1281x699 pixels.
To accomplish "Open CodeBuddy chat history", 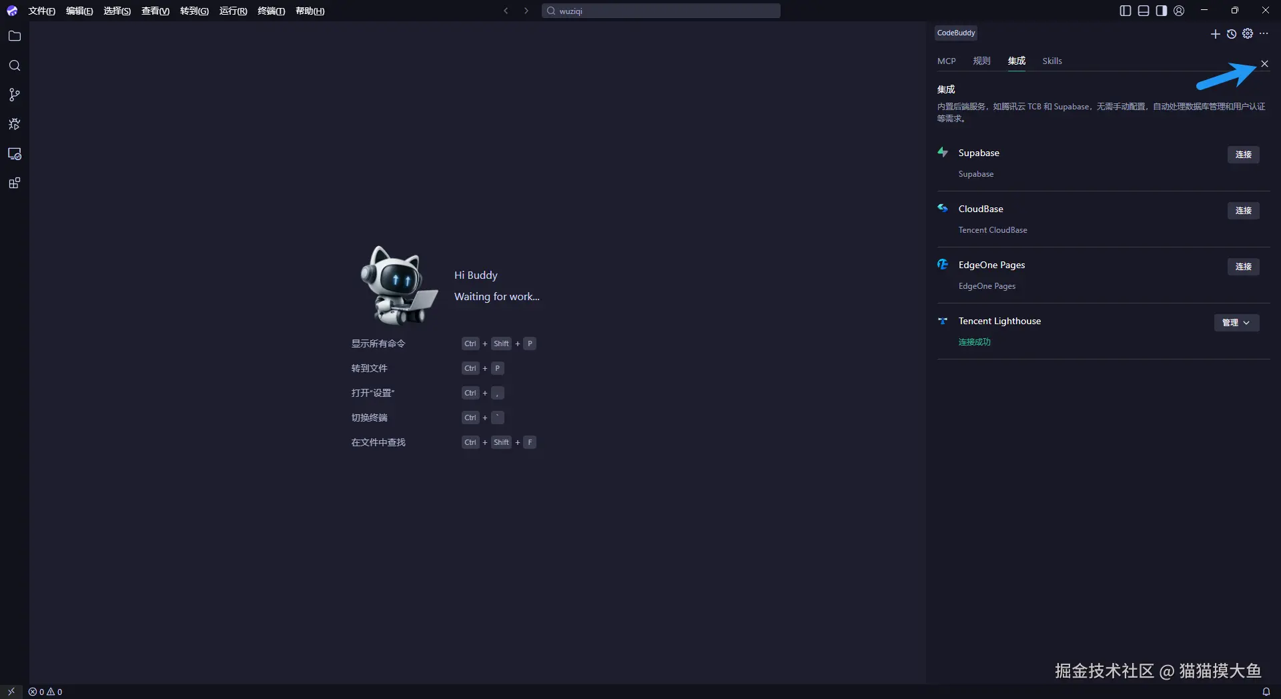I will tap(1232, 34).
